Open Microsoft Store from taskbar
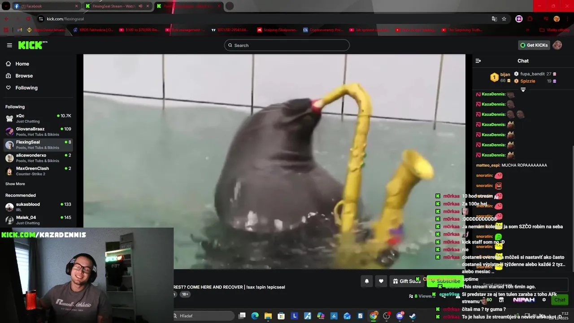Image resolution: width=574 pixels, height=323 pixels. click(281, 316)
